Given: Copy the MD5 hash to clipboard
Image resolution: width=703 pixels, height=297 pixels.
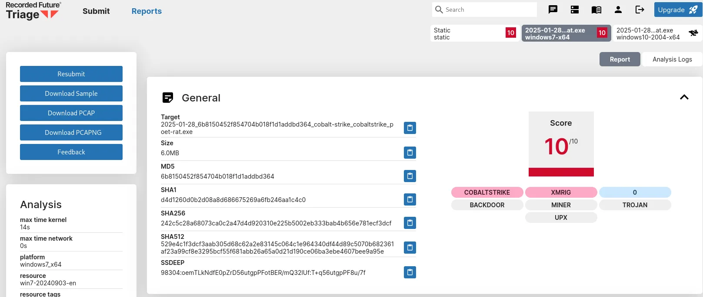Looking at the screenshot, I should [410, 176].
